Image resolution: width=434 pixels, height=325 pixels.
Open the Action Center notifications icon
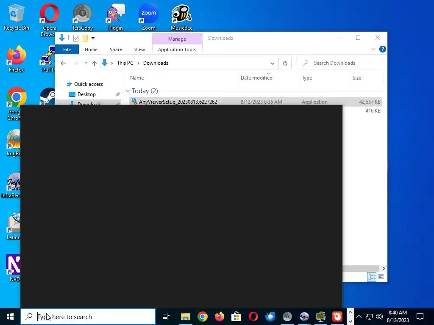(x=420, y=317)
